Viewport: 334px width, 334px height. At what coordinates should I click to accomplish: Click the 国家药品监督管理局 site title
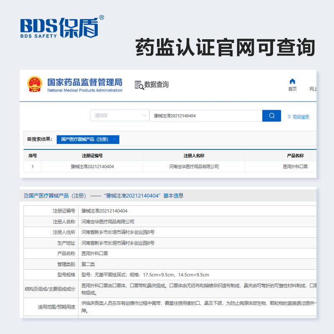pyautogui.click(x=85, y=82)
